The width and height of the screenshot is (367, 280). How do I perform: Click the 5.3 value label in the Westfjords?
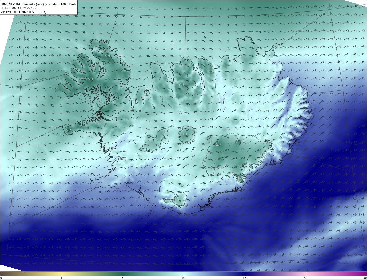click(x=90, y=79)
